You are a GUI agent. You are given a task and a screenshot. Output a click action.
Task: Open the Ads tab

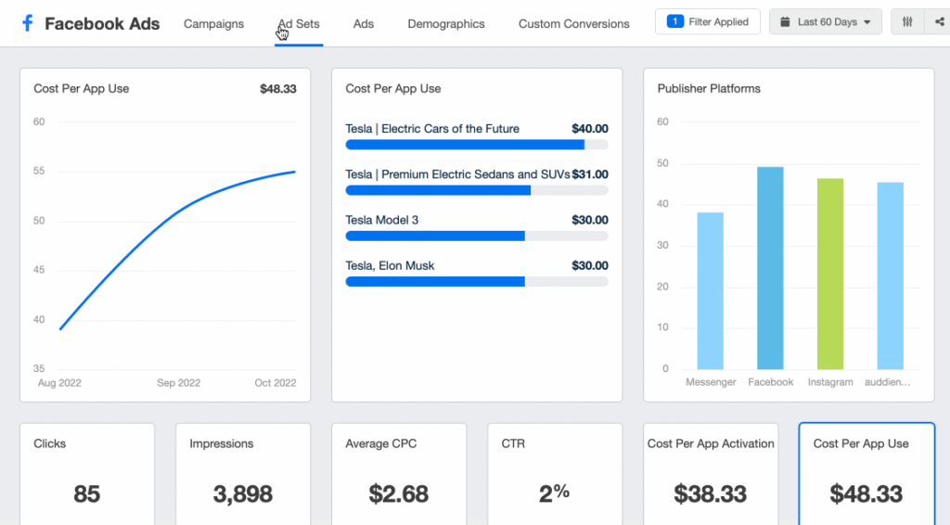point(364,23)
